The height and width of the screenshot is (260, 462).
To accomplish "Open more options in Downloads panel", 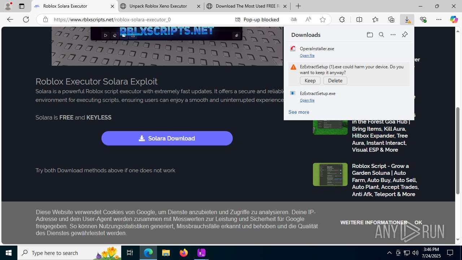I will point(393,35).
